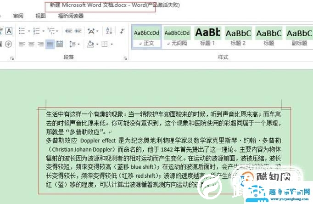Click the multilevel list icon
Image resolution: width=313 pixels, height=204 pixels.
51,31
